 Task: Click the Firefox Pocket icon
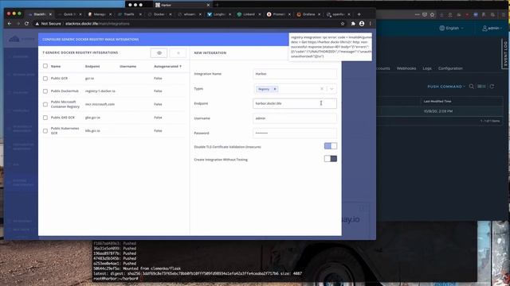(x=425, y=14)
